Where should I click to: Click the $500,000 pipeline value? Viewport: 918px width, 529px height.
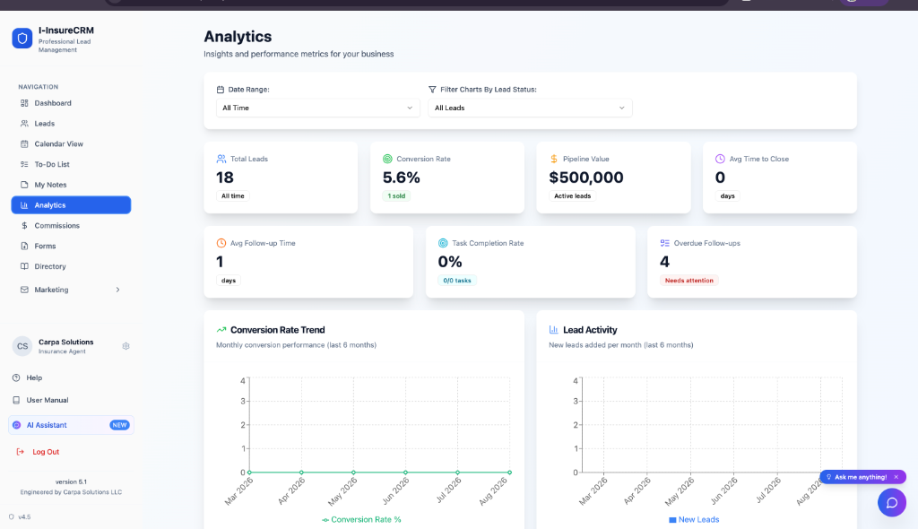point(586,178)
